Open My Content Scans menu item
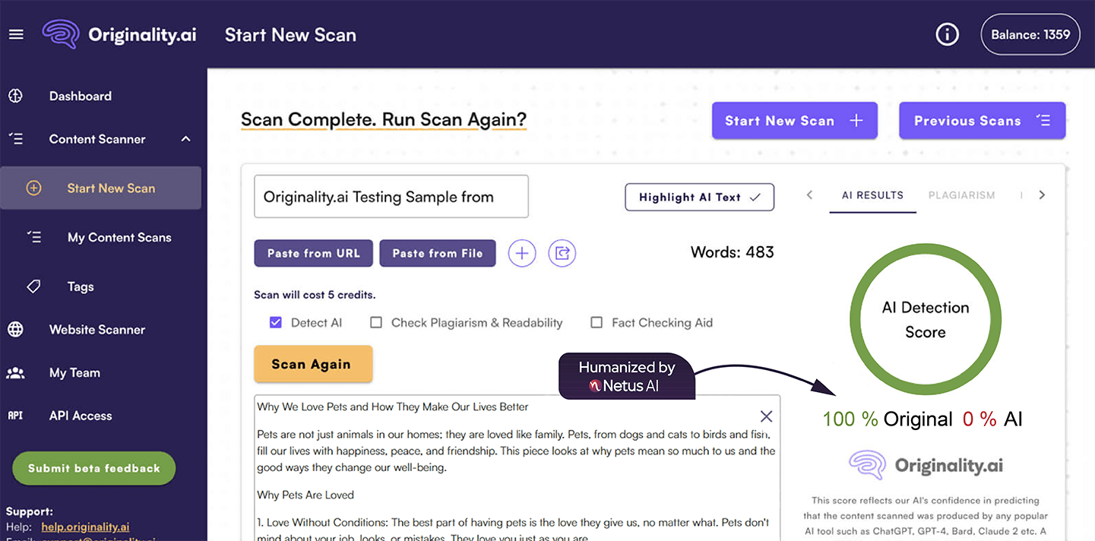Viewport: 1095px width, 541px height. click(x=119, y=238)
